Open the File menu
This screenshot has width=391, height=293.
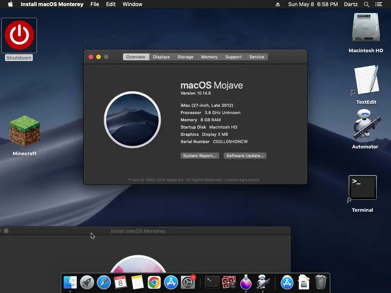95,4
